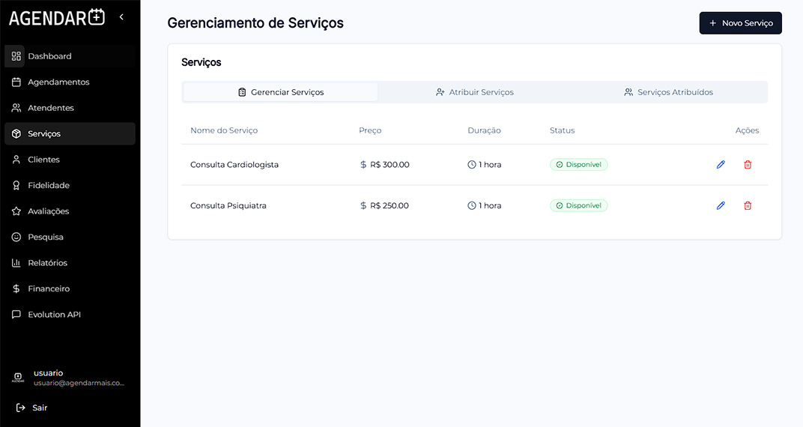Edit Consulta Psiquiatra with the pencil icon
Screen dimensions: 803x427
coord(721,205)
